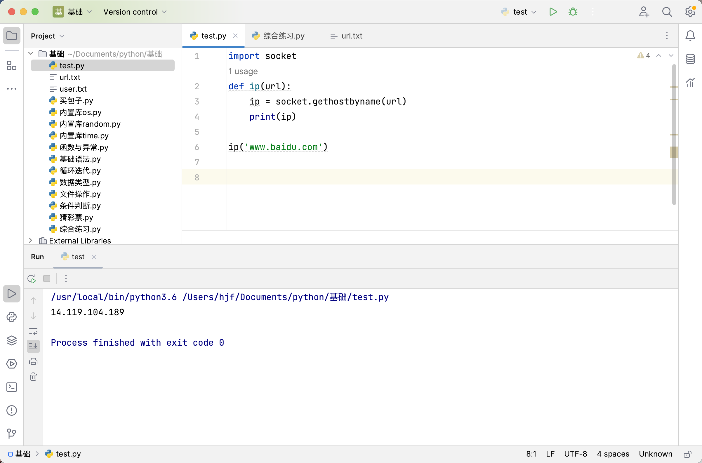Open user.txt in project tree
The height and width of the screenshot is (463, 702).
(x=102, y=89)
